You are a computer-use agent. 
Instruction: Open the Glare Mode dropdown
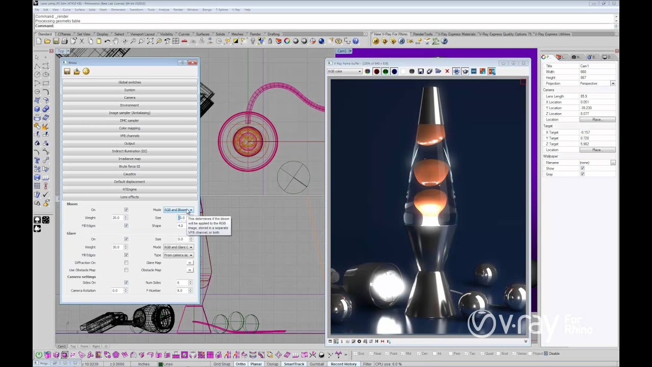pyautogui.click(x=178, y=247)
